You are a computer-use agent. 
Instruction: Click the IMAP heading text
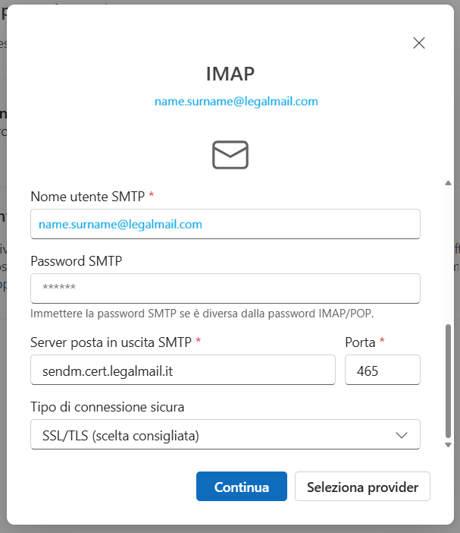[230, 74]
